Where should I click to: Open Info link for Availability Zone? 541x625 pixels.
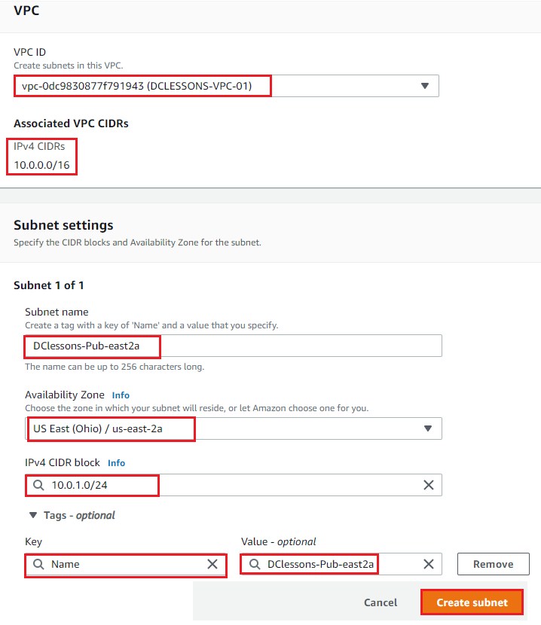click(x=121, y=395)
